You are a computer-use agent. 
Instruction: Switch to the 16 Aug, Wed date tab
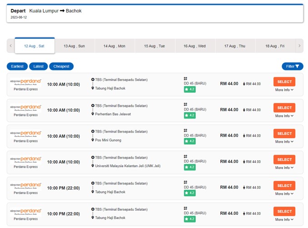pos(194,46)
